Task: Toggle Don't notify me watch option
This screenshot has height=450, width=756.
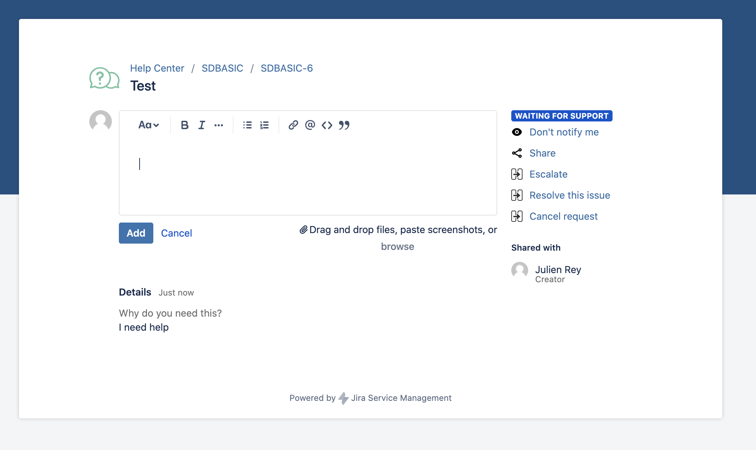Action: [564, 132]
